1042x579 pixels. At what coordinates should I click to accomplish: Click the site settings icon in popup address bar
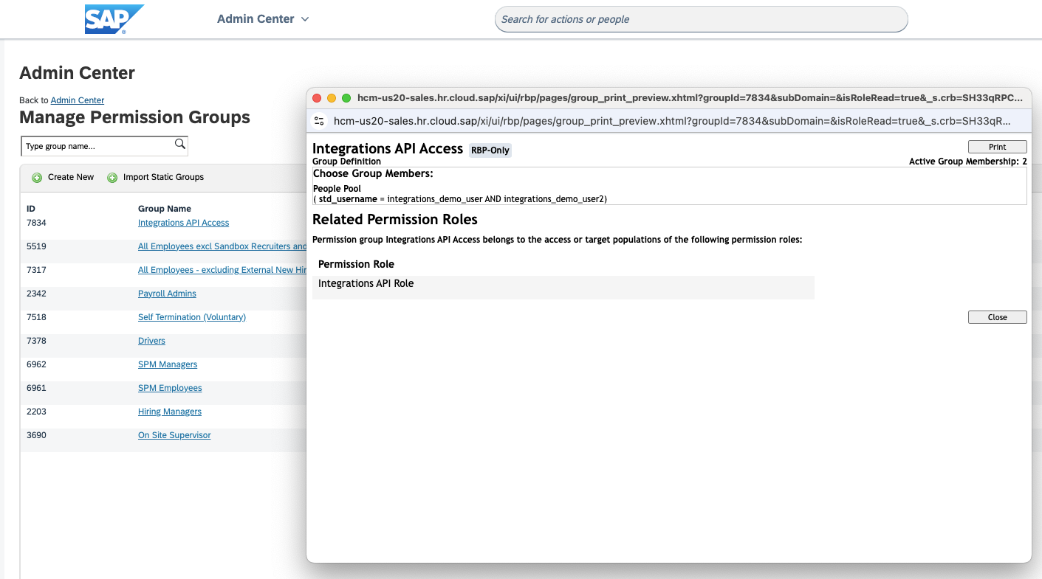(x=319, y=122)
